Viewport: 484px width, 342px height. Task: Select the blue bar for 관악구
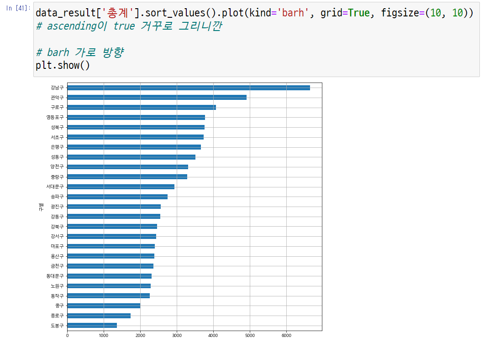click(157, 98)
